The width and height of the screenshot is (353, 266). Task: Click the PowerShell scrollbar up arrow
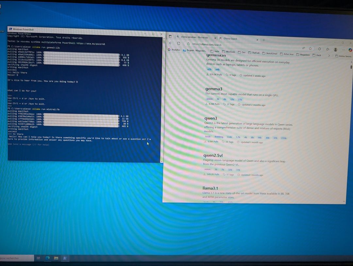(x=164, y=39)
